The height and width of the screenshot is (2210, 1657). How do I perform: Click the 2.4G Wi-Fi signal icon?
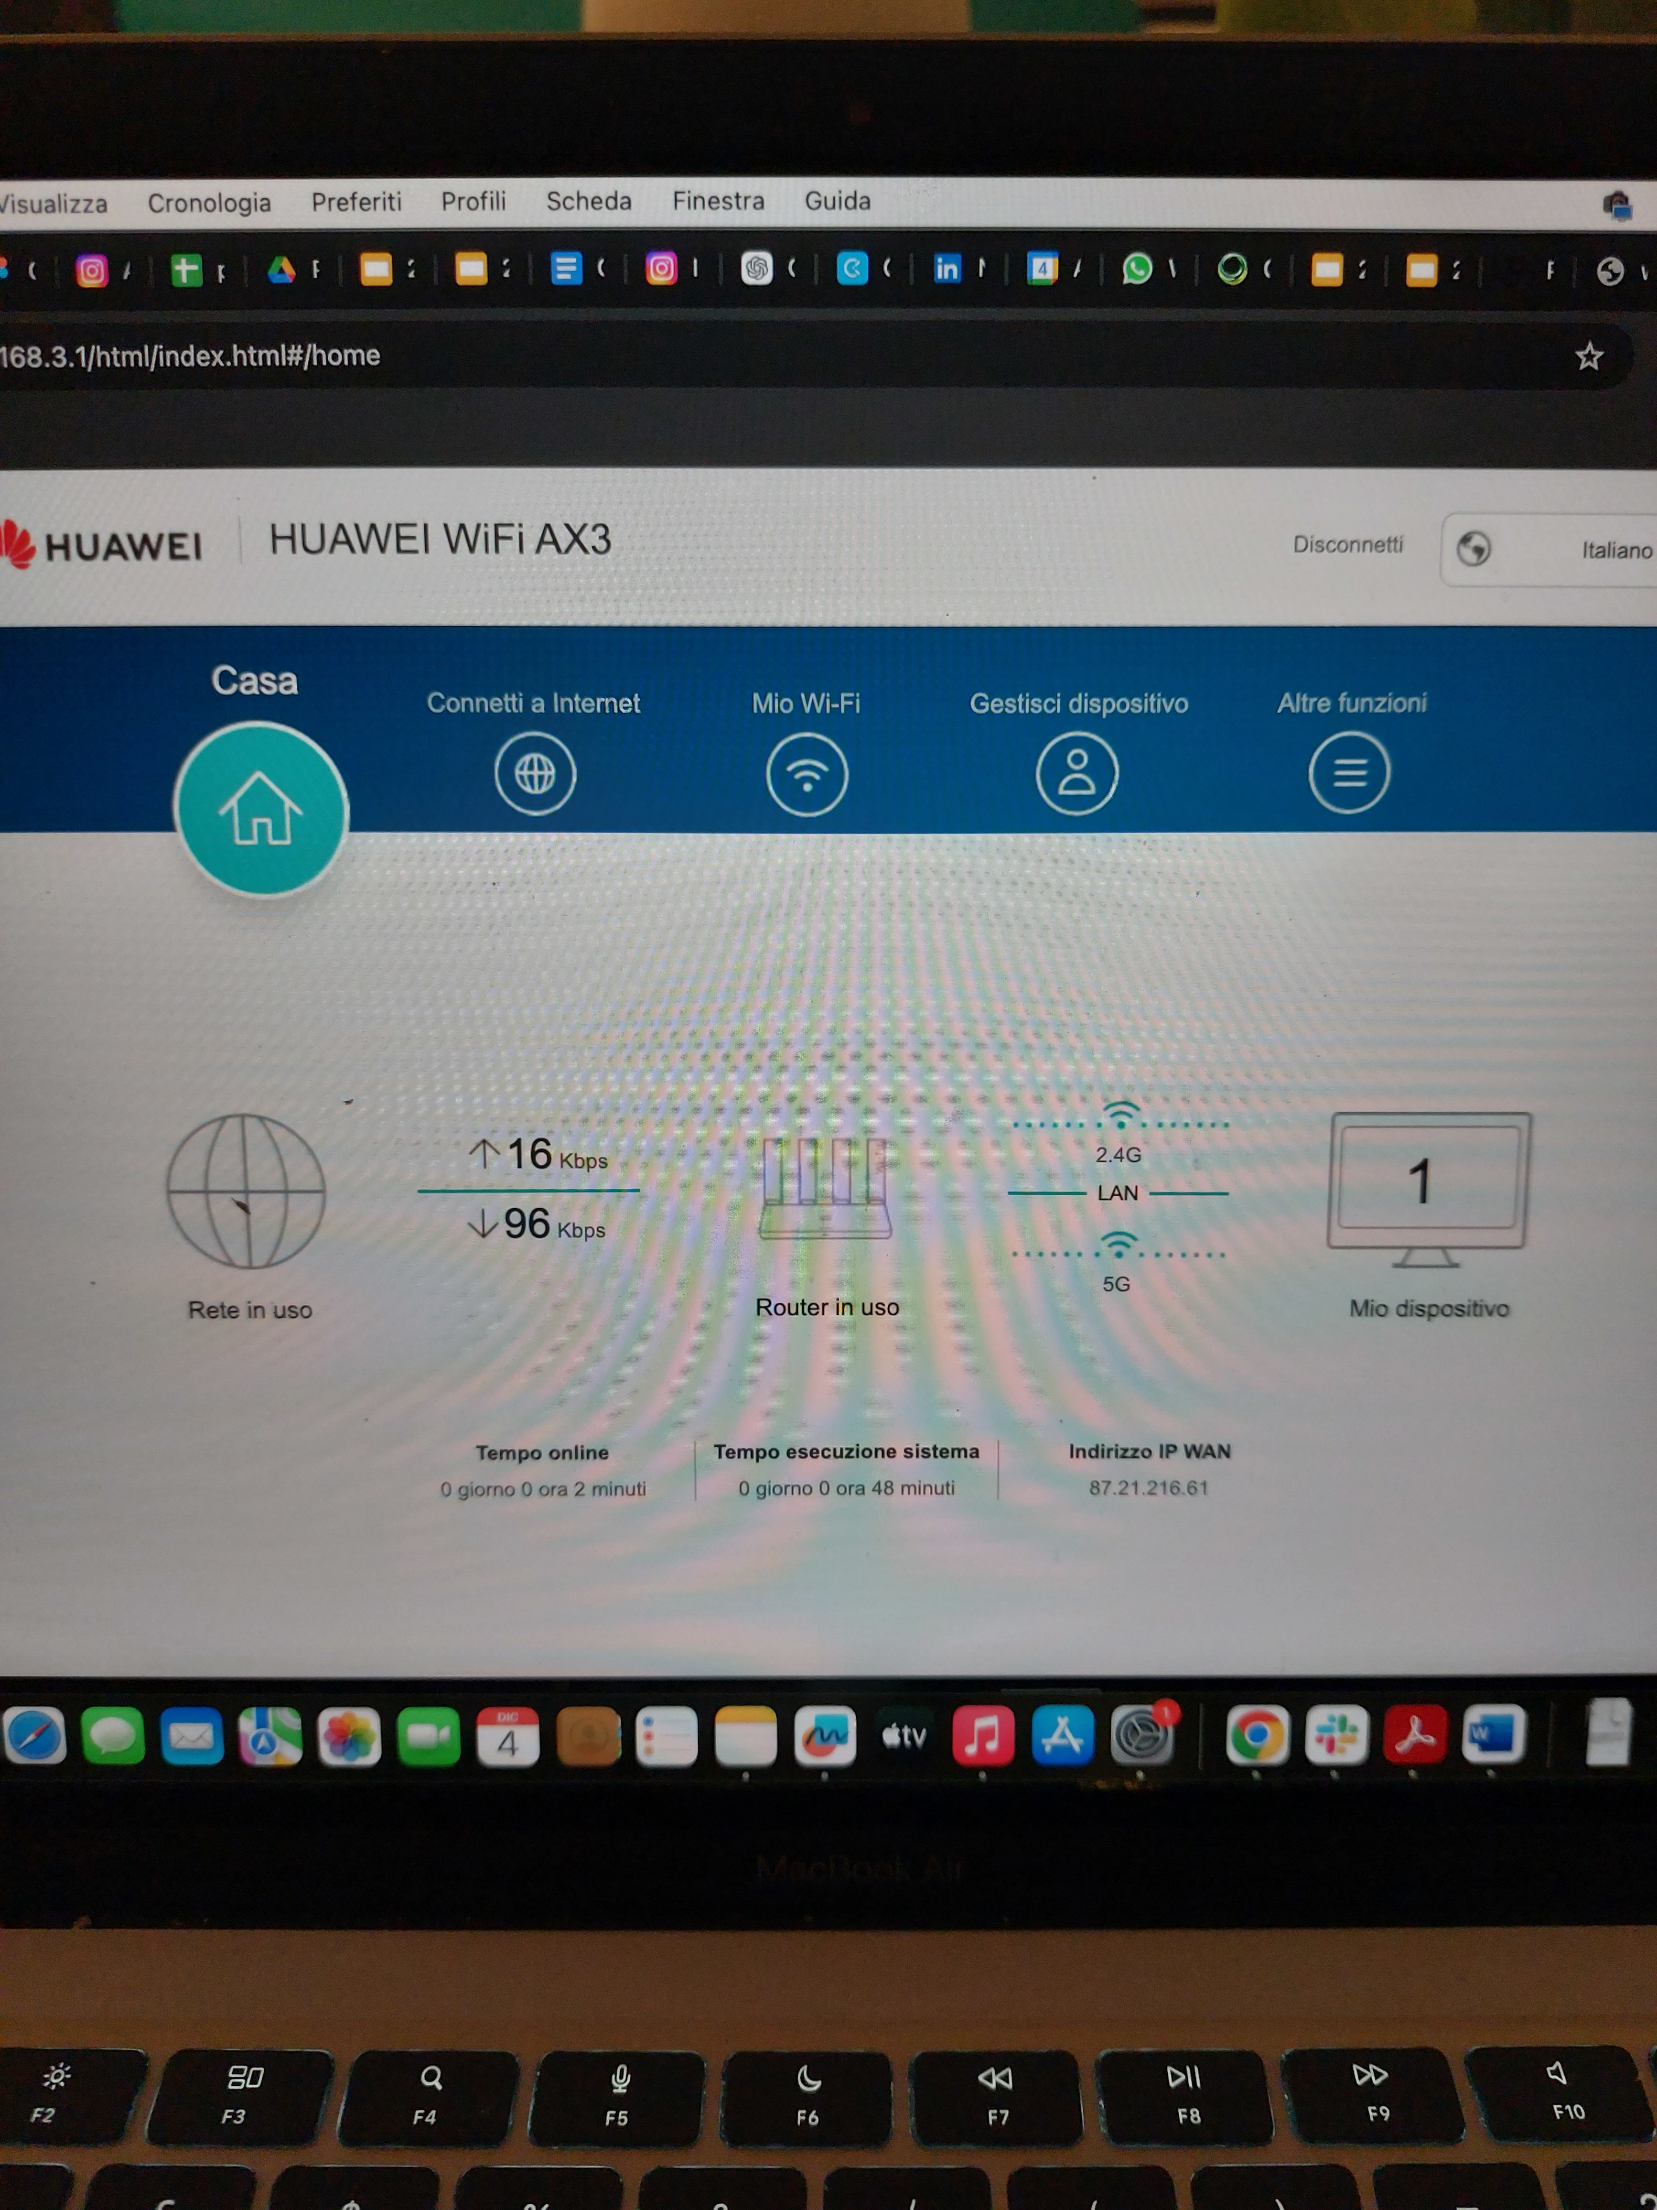point(1119,1115)
